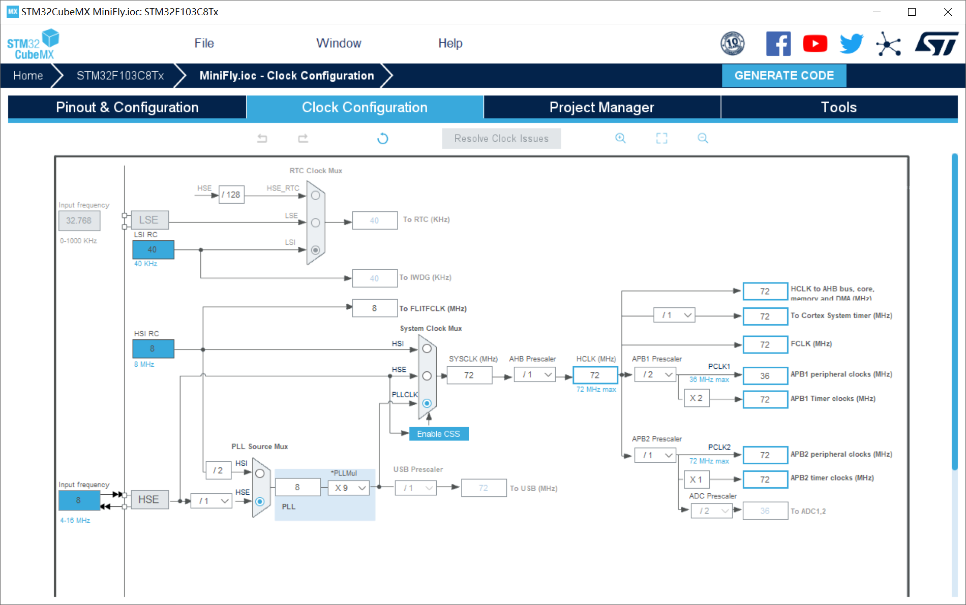The width and height of the screenshot is (966, 605).
Task: Click the APB1 Timer clocks value field
Action: pos(765,399)
